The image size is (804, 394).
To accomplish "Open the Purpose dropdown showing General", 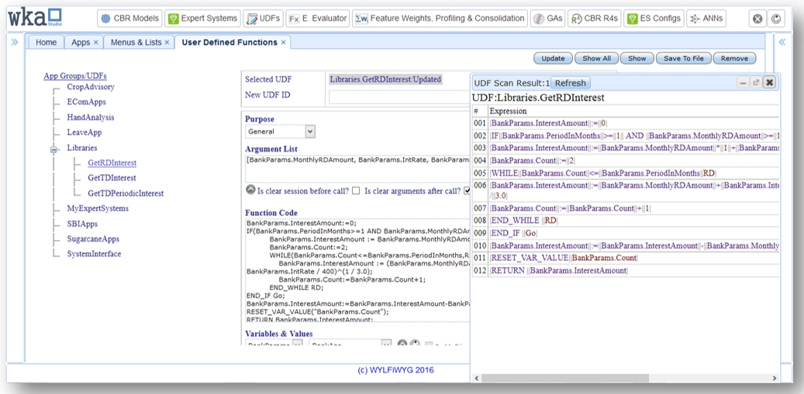I will click(280, 132).
